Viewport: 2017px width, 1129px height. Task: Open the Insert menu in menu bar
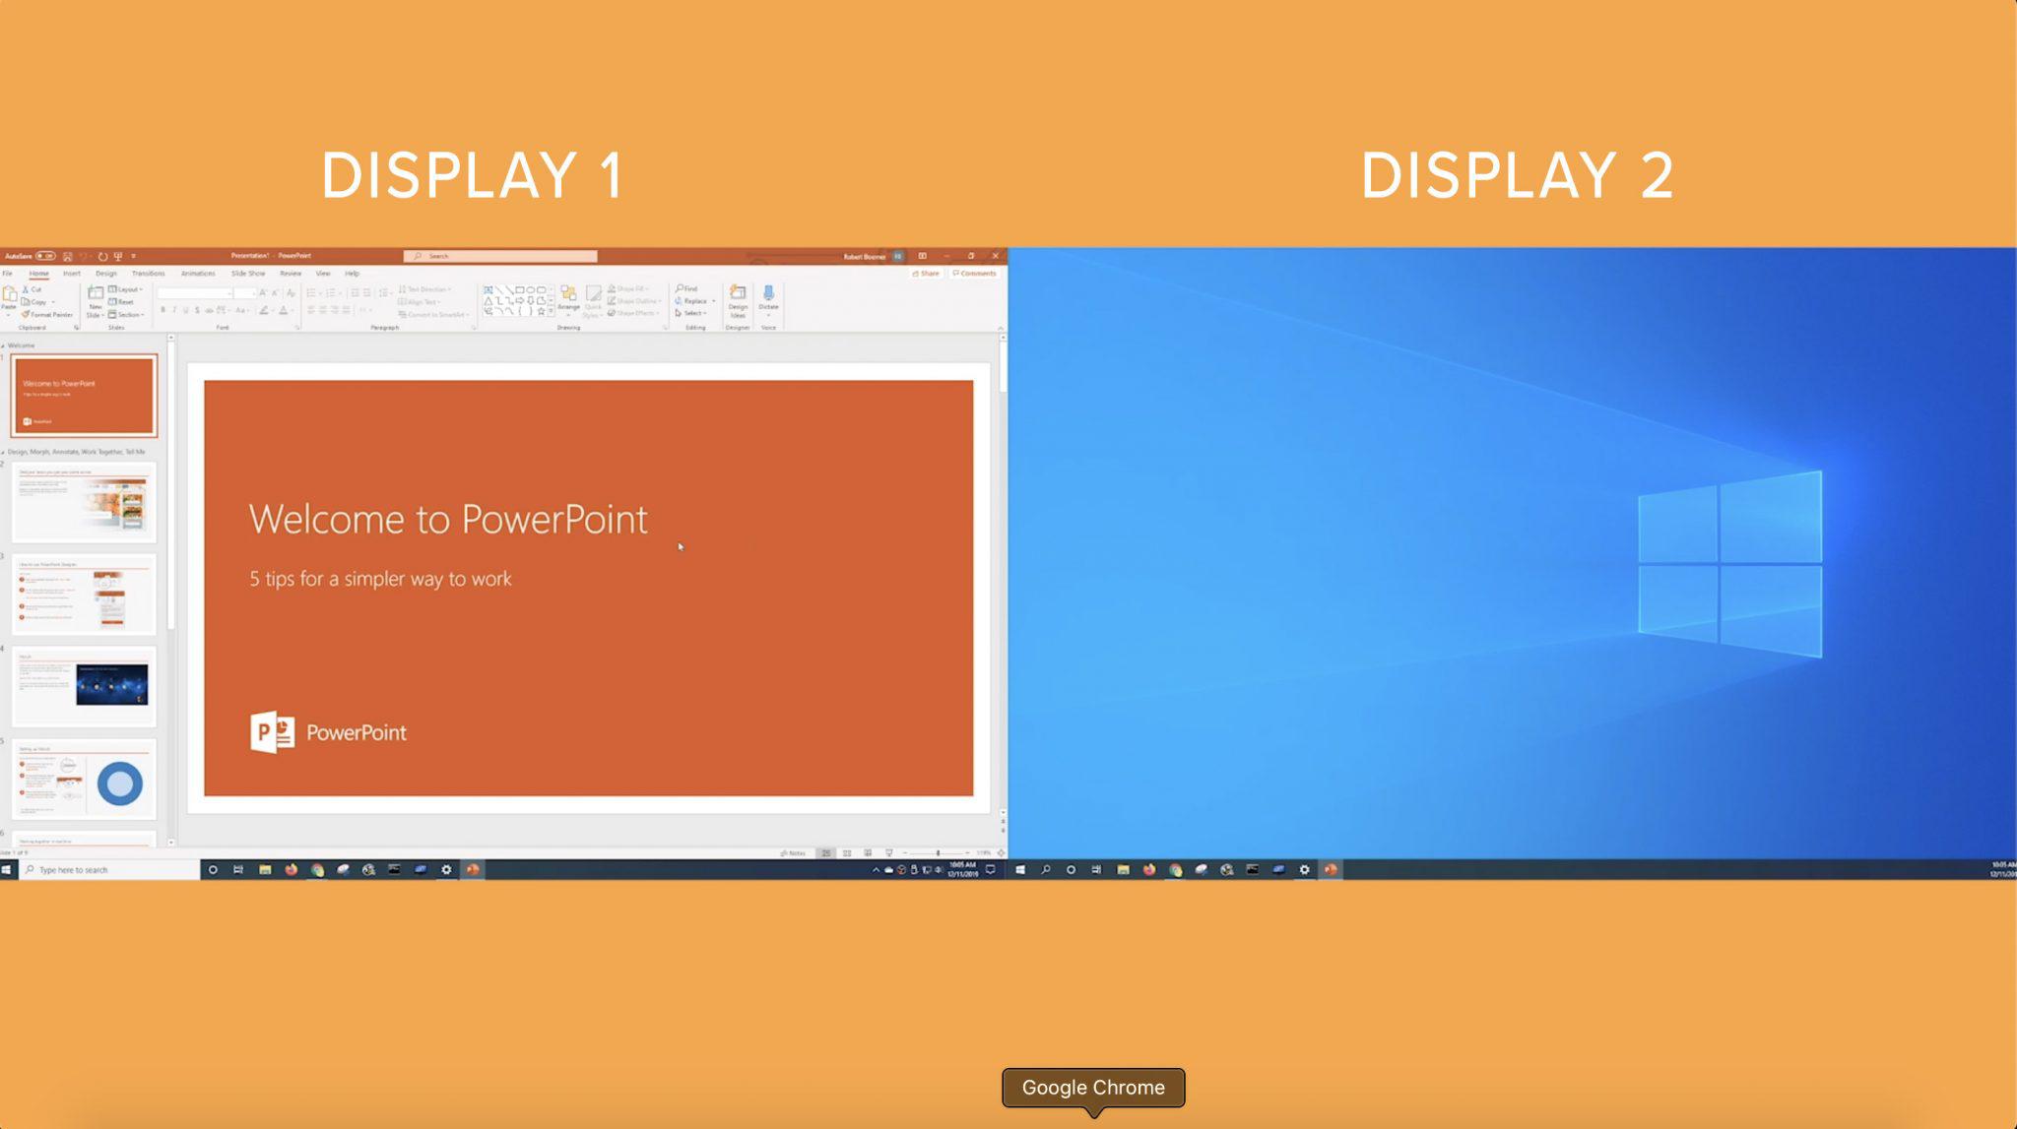(x=72, y=273)
